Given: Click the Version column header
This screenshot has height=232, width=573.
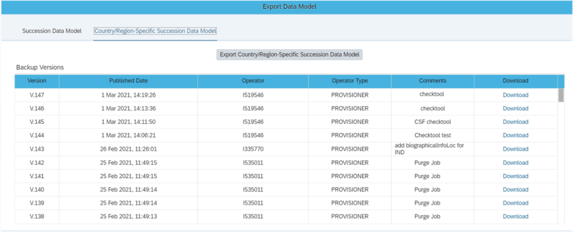Looking at the screenshot, I should click(x=37, y=81).
